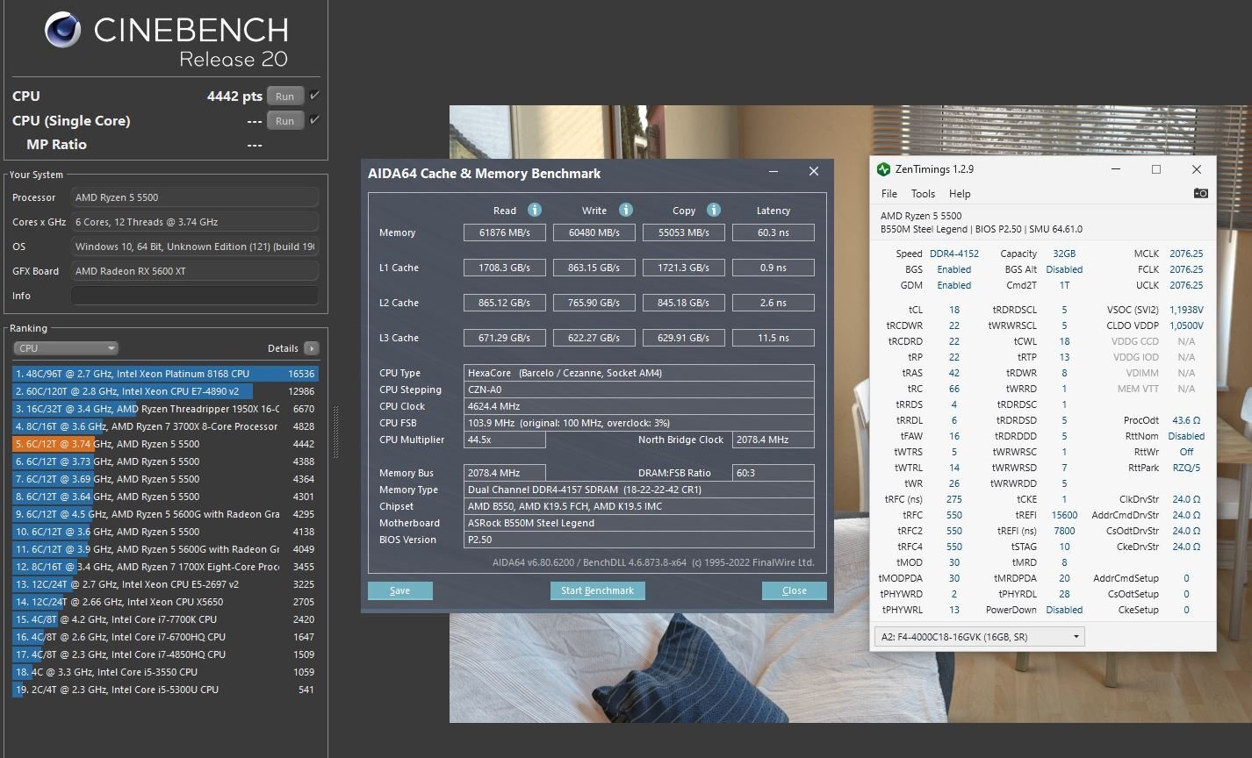Image resolution: width=1252 pixels, height=758 pixels.
Task: Run the CPU multi-core benchmark
Action: click(x=285, y=97)
